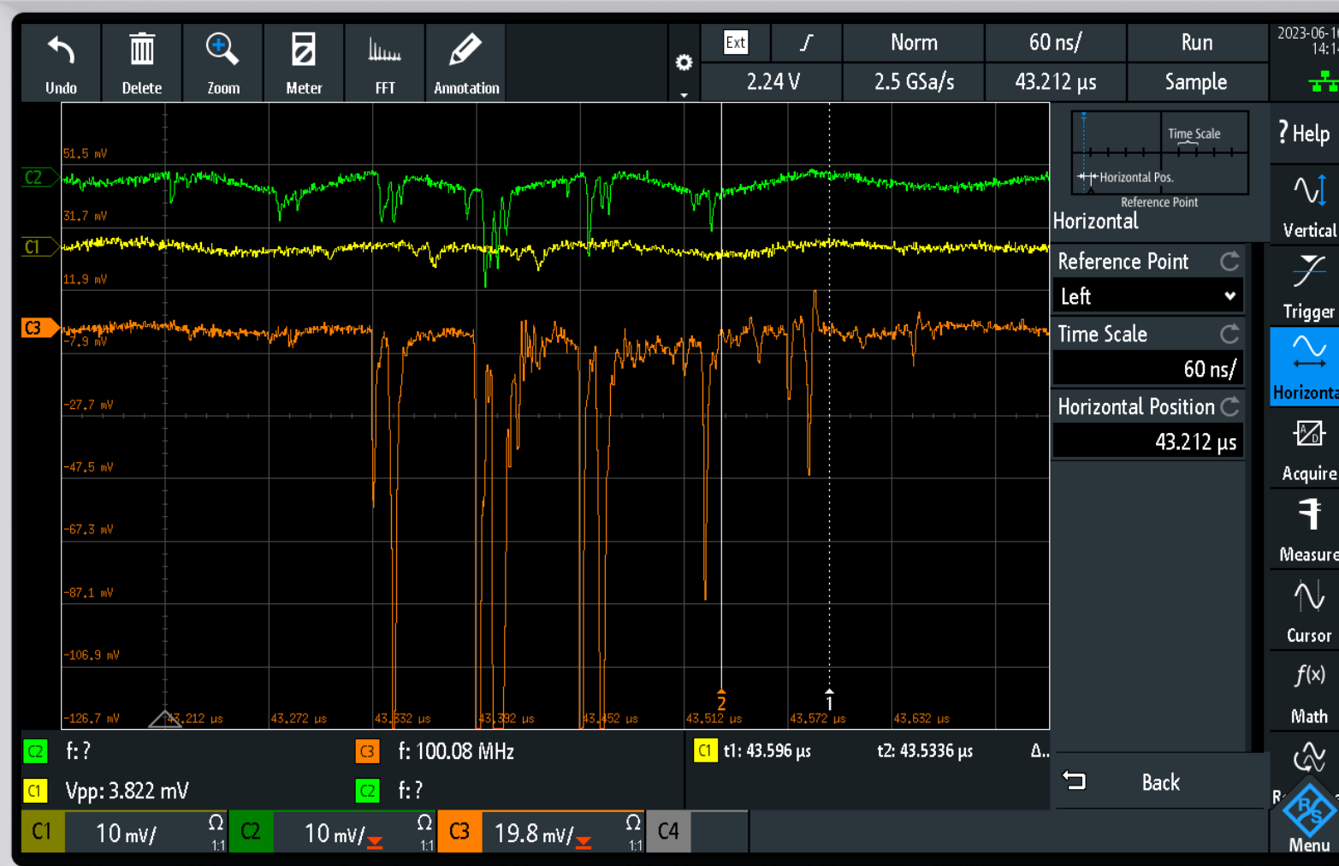Toggle channel C2 display
1339x866 pixels.
(x=251, y=832)
